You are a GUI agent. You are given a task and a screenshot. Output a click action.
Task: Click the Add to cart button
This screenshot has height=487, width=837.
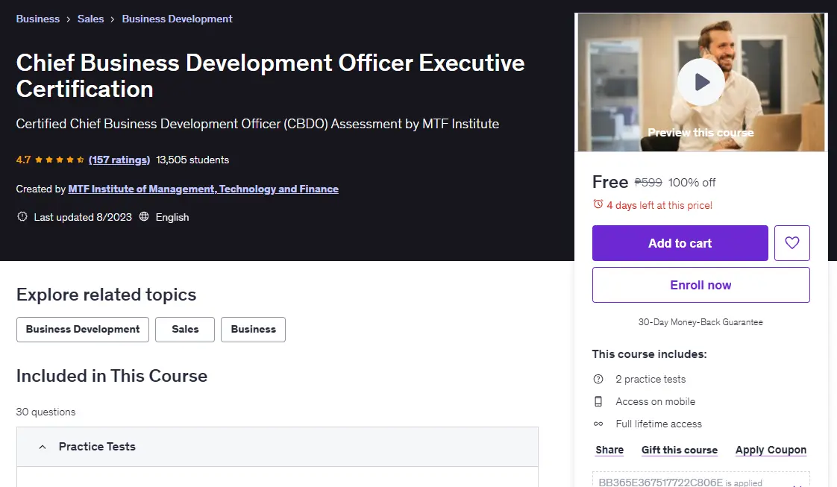680,243
